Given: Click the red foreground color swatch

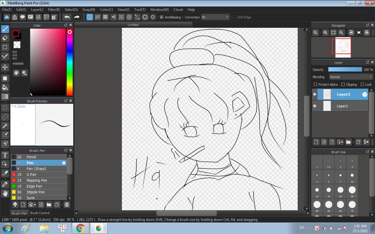Looking at the screenshot, I should coord(16,34).
